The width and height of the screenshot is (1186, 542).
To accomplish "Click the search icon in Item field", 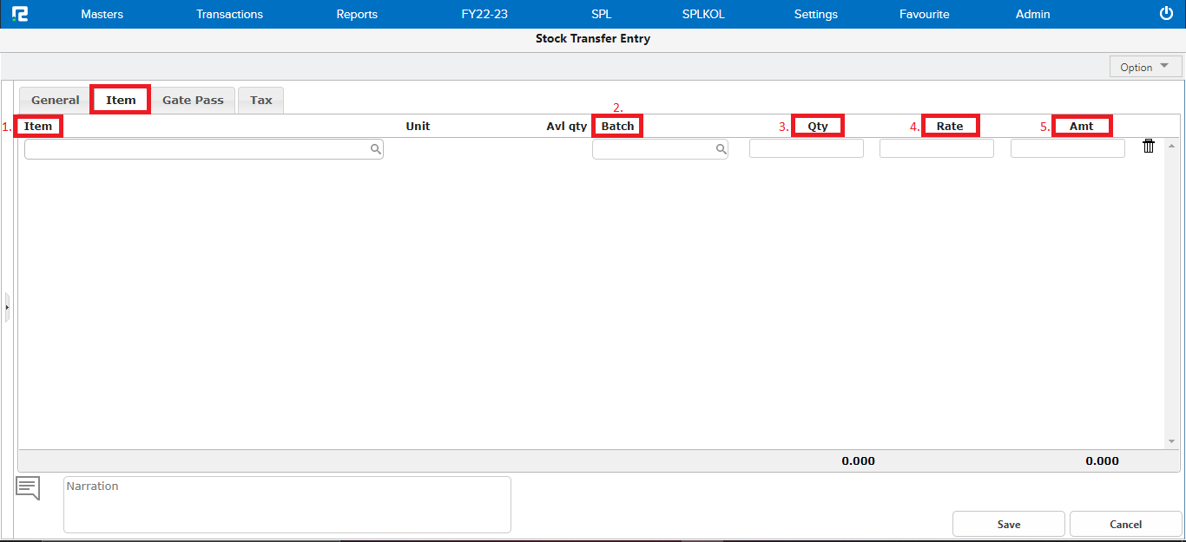I will point(375,149).
